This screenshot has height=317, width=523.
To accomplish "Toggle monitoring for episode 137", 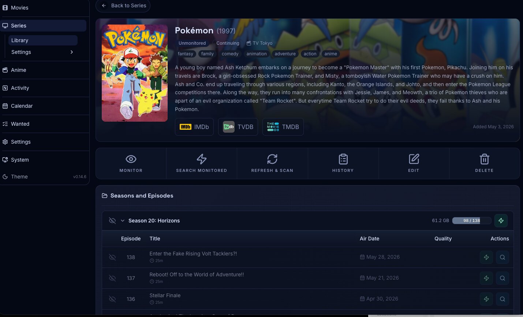I will [x=112, y=278].
